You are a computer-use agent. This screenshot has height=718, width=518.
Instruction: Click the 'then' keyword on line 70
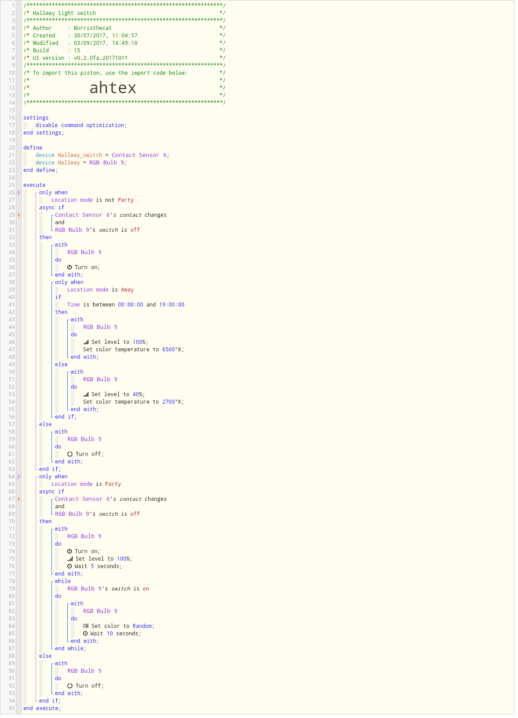pyautogui.click(x=45, y=521)
